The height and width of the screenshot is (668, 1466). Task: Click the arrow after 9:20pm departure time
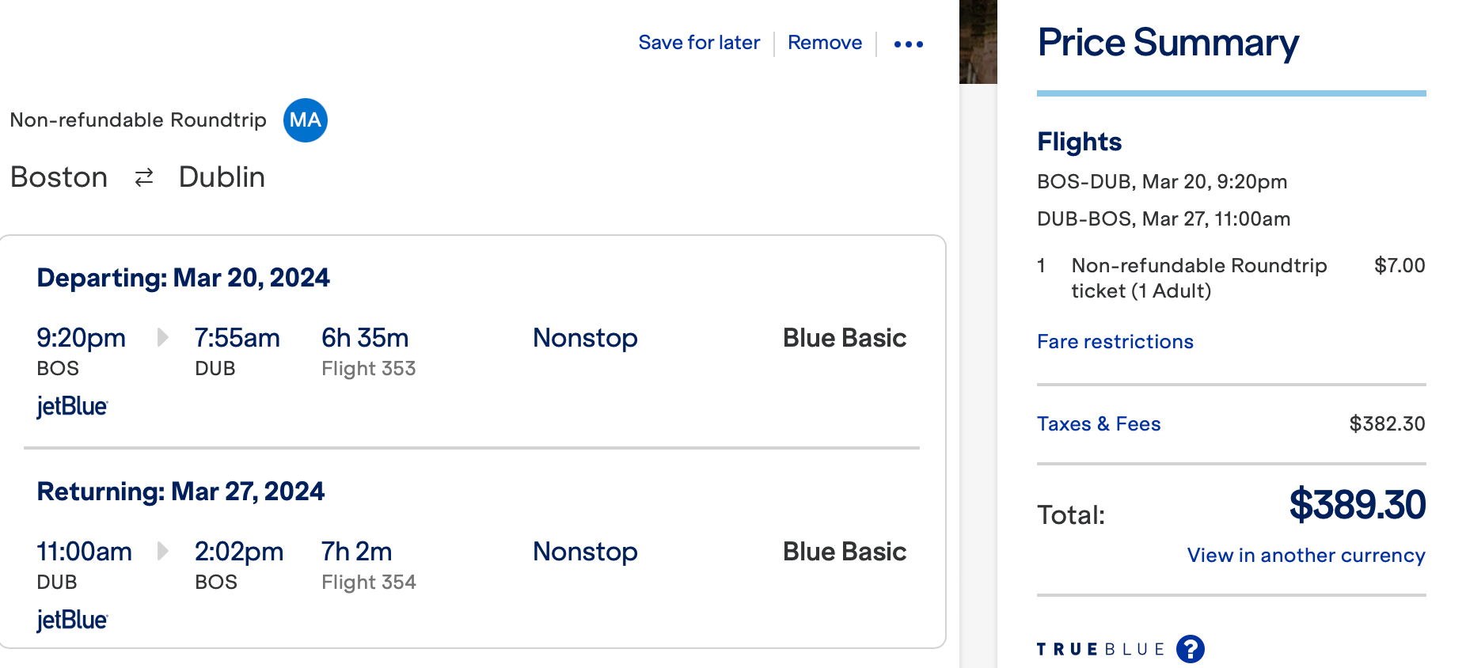point(162,337)
